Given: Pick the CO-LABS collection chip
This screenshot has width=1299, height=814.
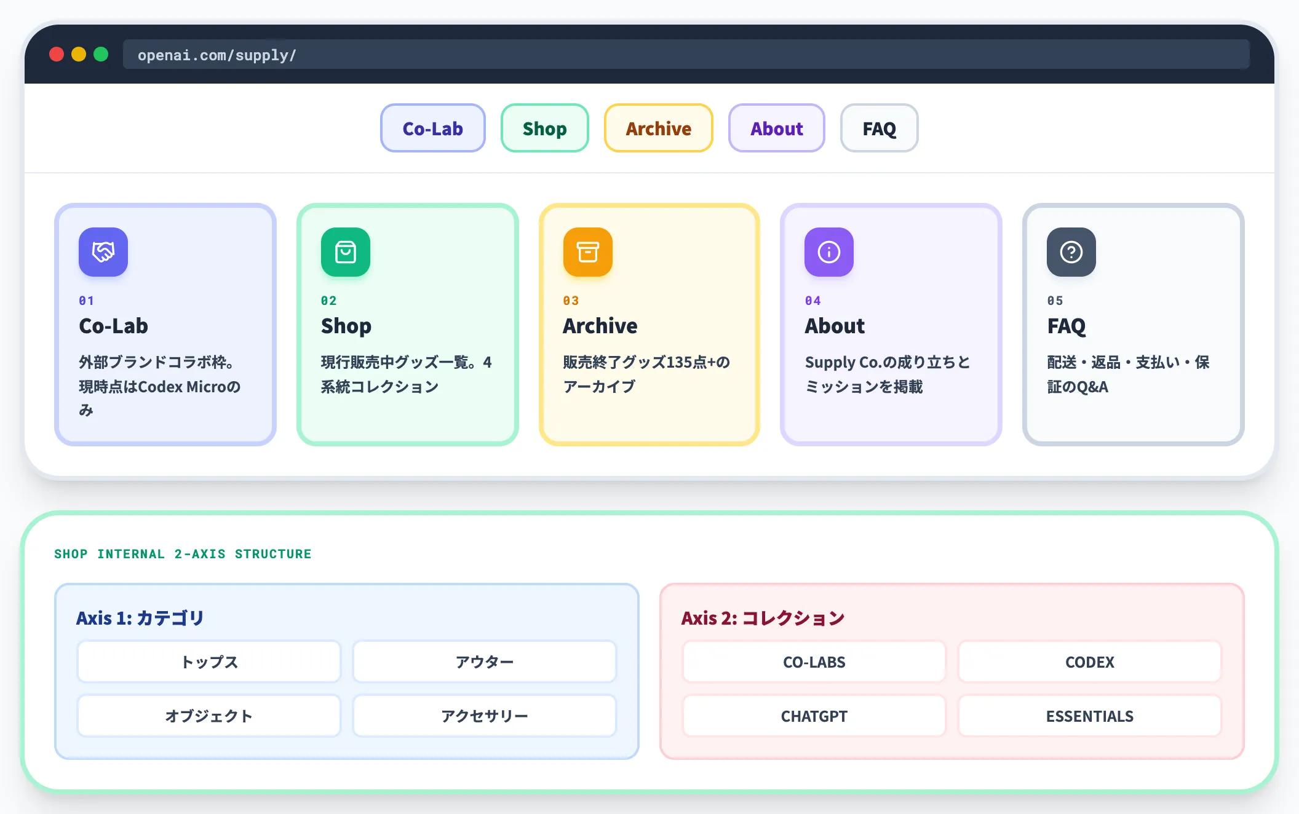Looking at the screenshot, I should pos(814,662).
